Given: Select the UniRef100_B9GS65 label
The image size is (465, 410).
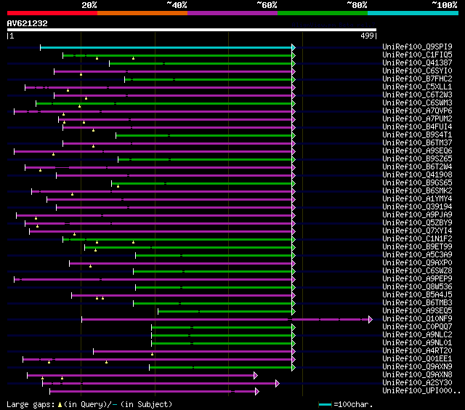Looking at the screenshot, I should click(417, 183).
